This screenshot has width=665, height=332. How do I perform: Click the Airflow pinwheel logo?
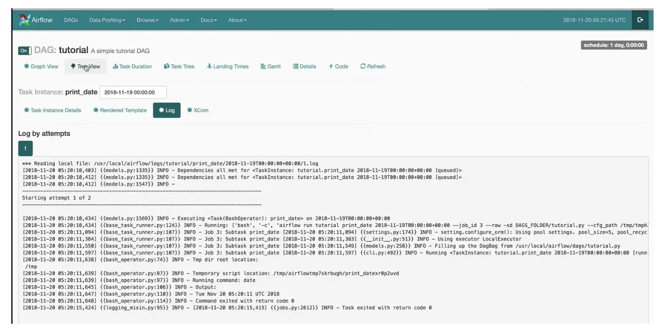coord(24,20)
